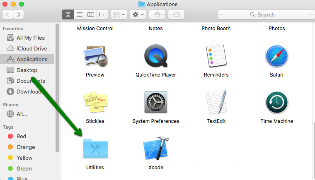Click the Shared section header
The width and height of the screenshot is (315, 180).
click(11, 105)
